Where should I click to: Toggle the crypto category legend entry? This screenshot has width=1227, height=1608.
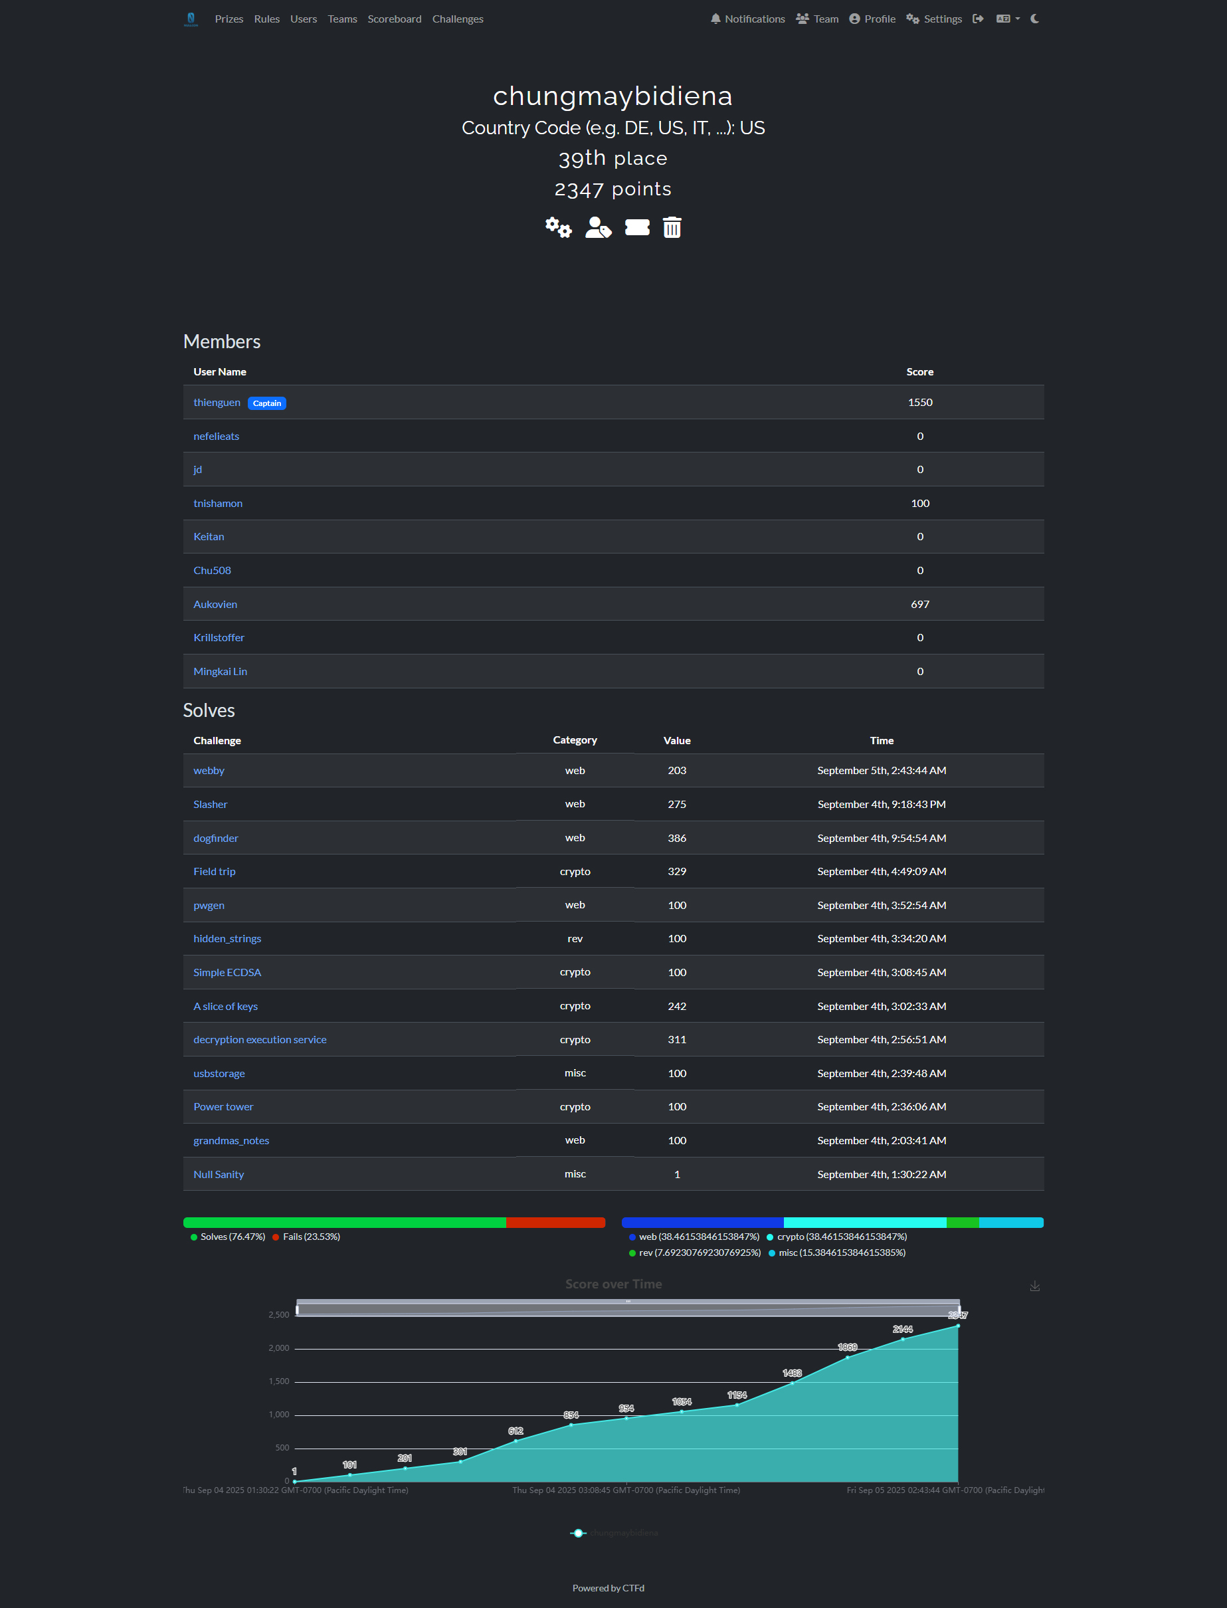pos(836,1237)
